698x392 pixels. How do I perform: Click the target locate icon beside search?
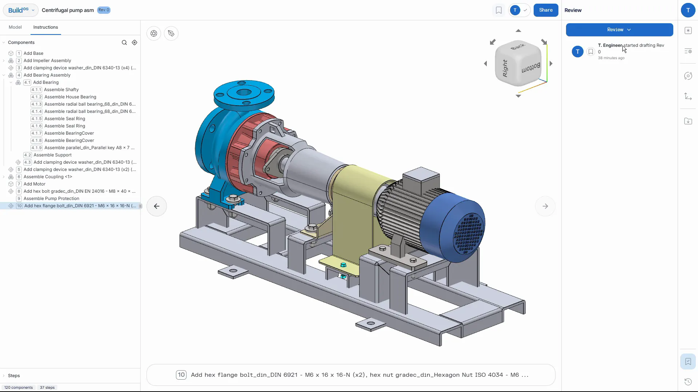135,42
